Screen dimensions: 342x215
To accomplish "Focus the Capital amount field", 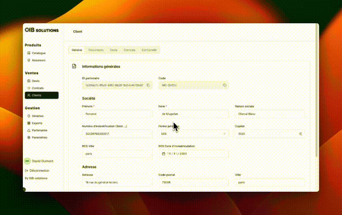I will 266,133.
